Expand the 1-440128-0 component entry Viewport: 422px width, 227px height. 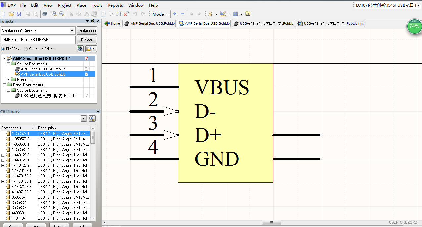point(2,155)
